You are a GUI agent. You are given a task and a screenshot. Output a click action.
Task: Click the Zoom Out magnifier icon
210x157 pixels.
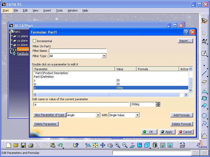coord(125,145)
